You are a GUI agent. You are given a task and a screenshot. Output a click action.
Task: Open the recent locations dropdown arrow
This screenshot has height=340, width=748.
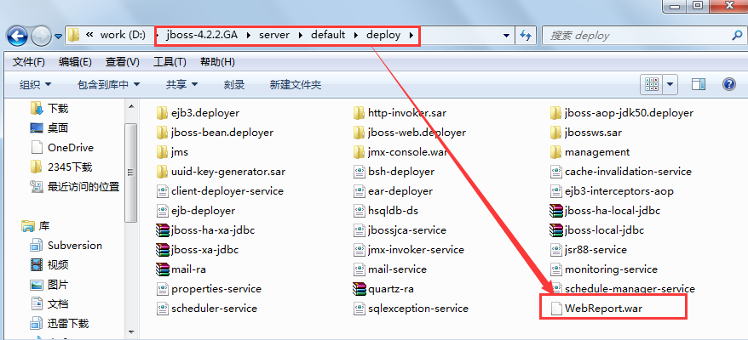click(58, 36)
